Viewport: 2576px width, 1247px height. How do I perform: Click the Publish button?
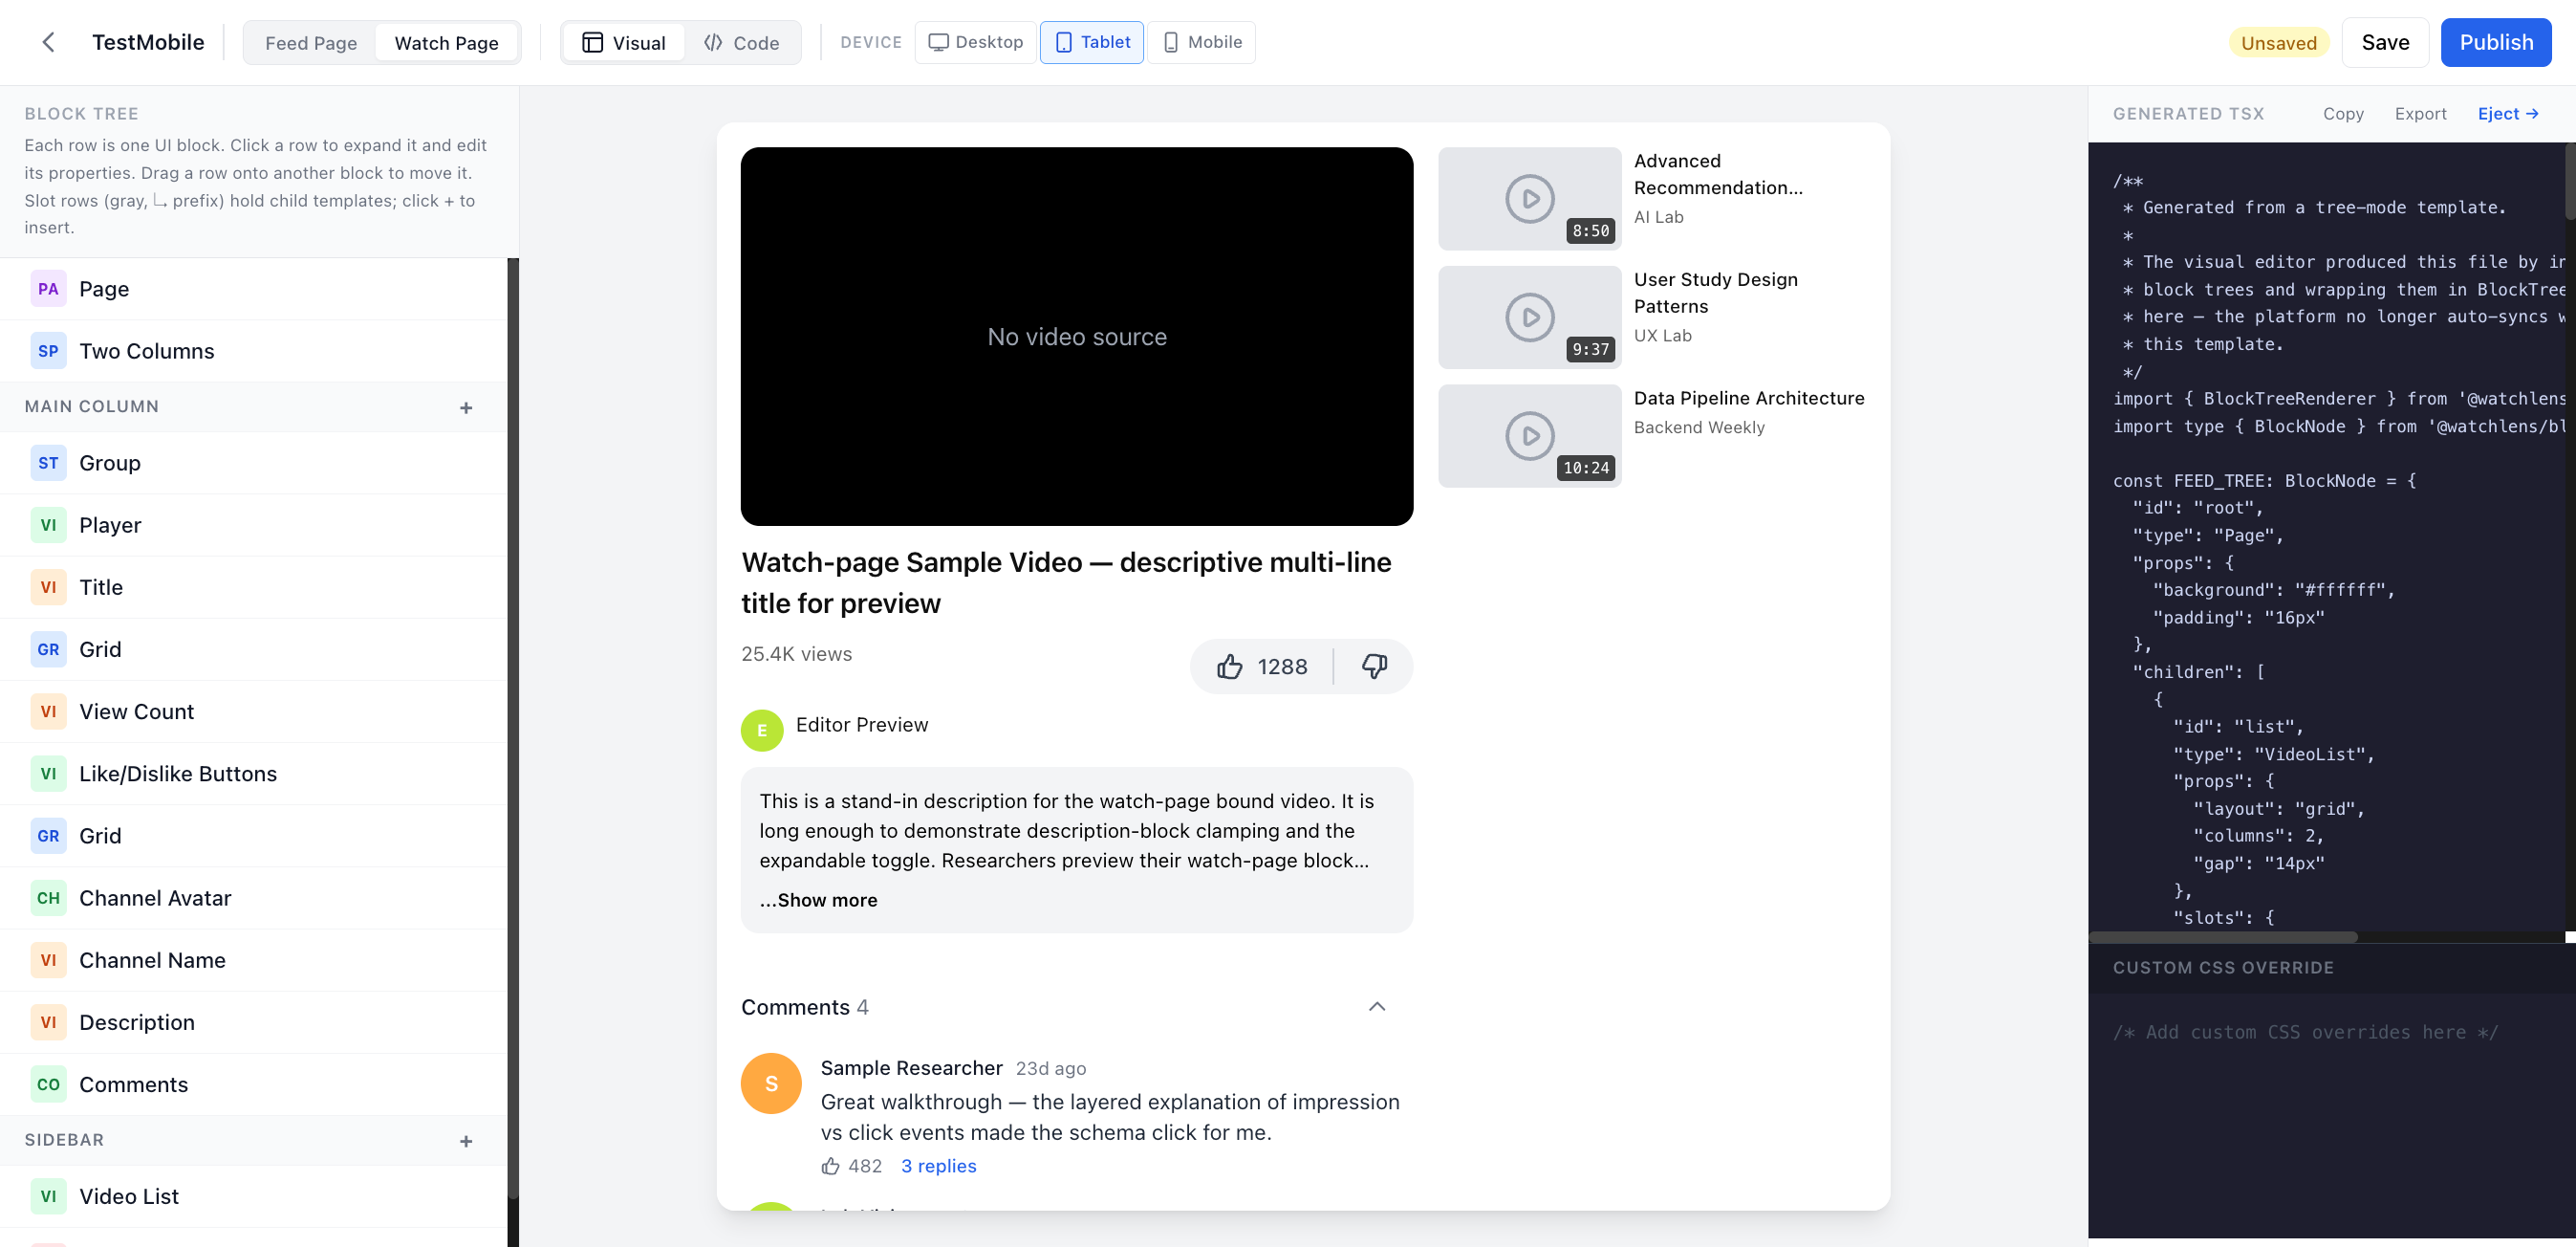click(x=2496, y=42)
